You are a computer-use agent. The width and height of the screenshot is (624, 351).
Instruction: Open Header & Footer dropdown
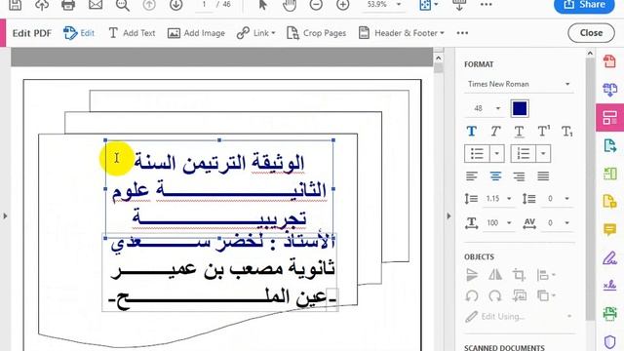click(x=401, y=33)
